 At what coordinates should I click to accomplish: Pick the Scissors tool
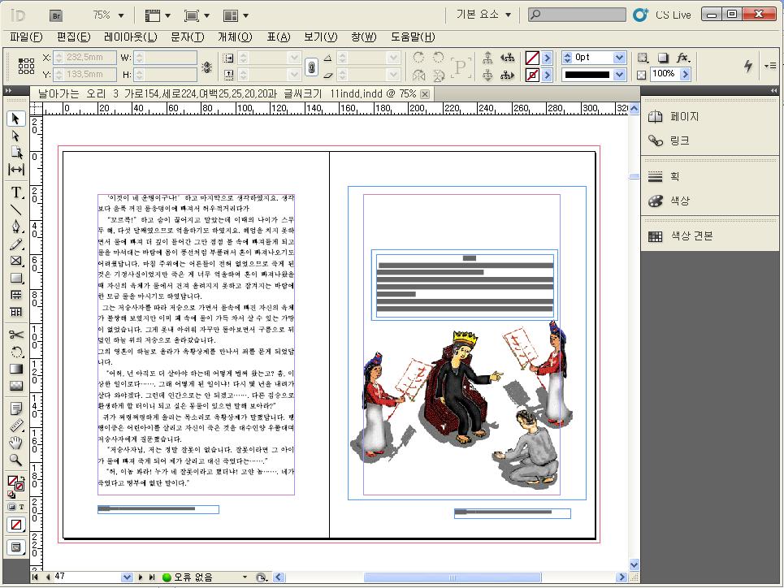click(x=15, y=335)
